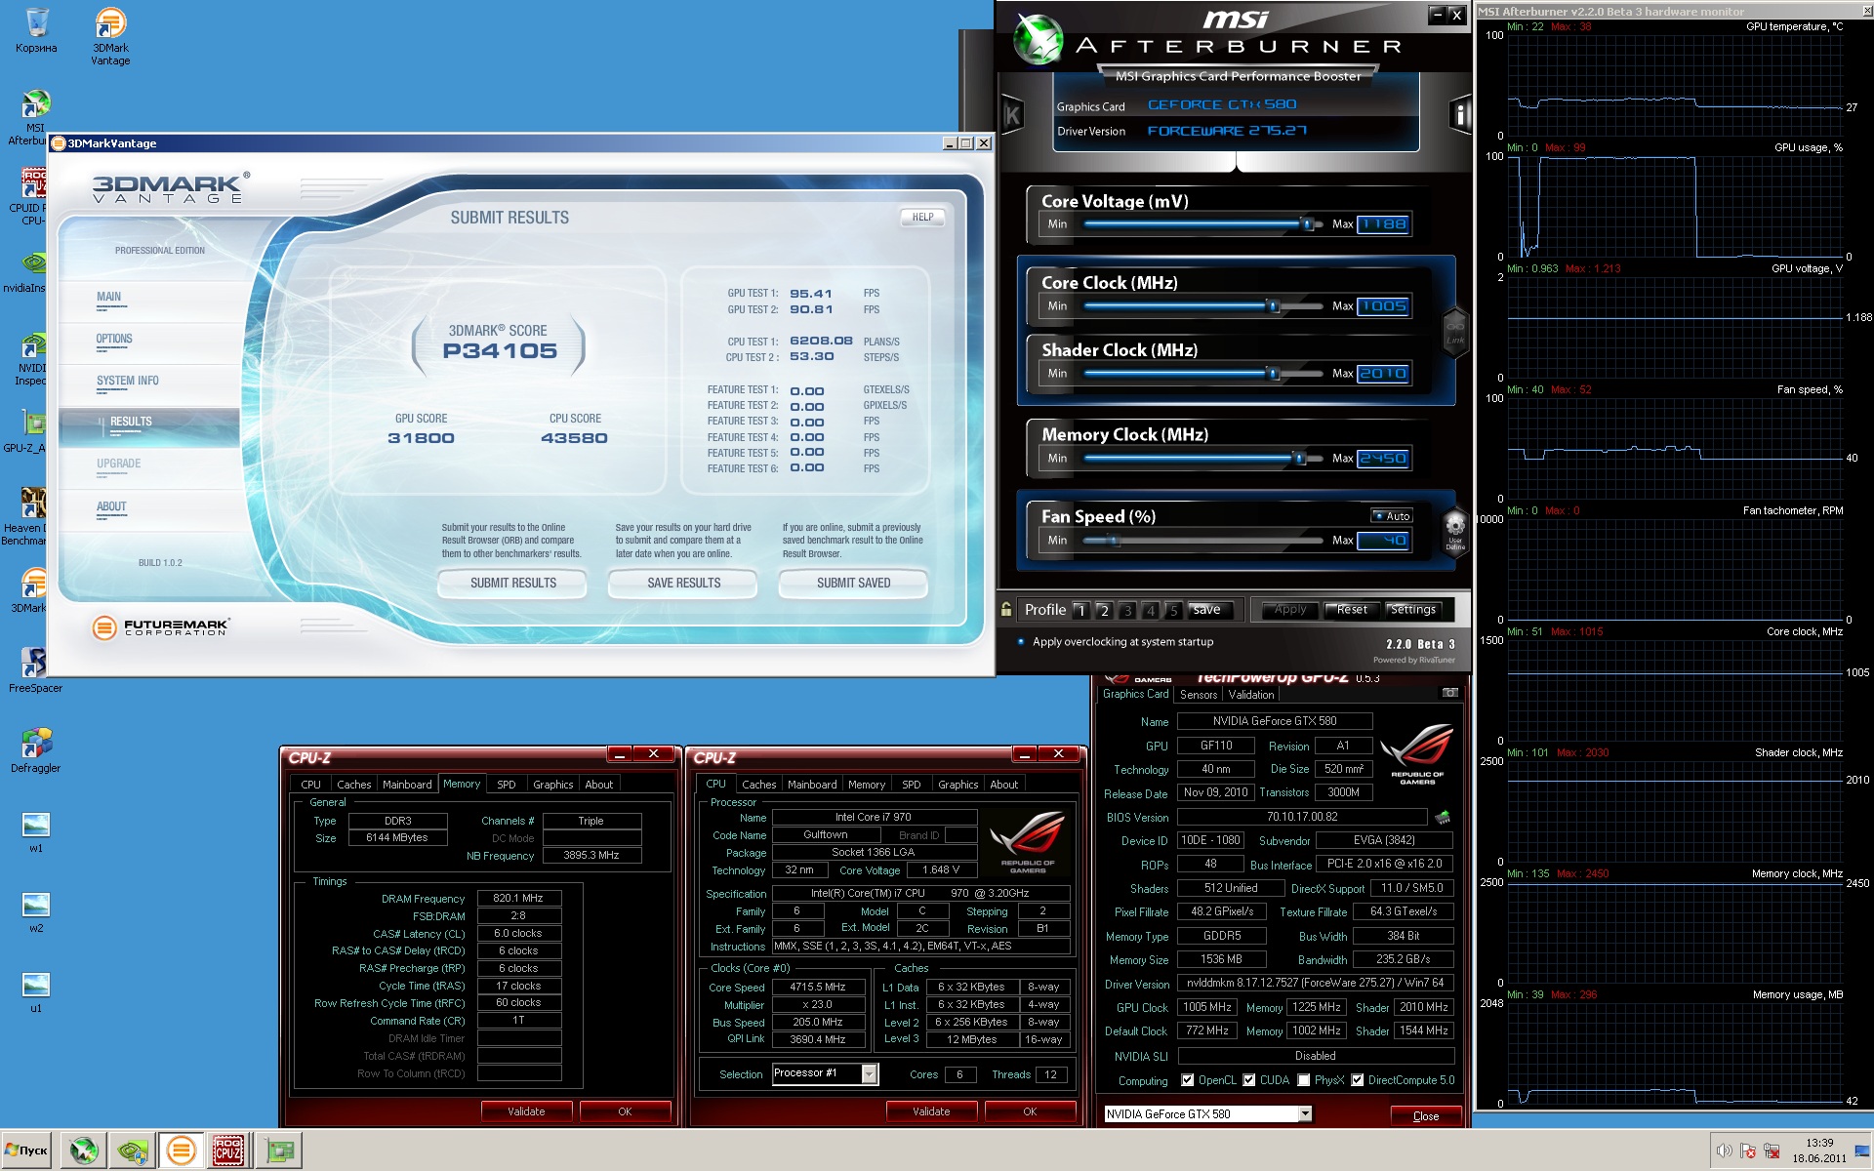Click Validate in the left CPU-Z window

click(x=526, y=1111)
